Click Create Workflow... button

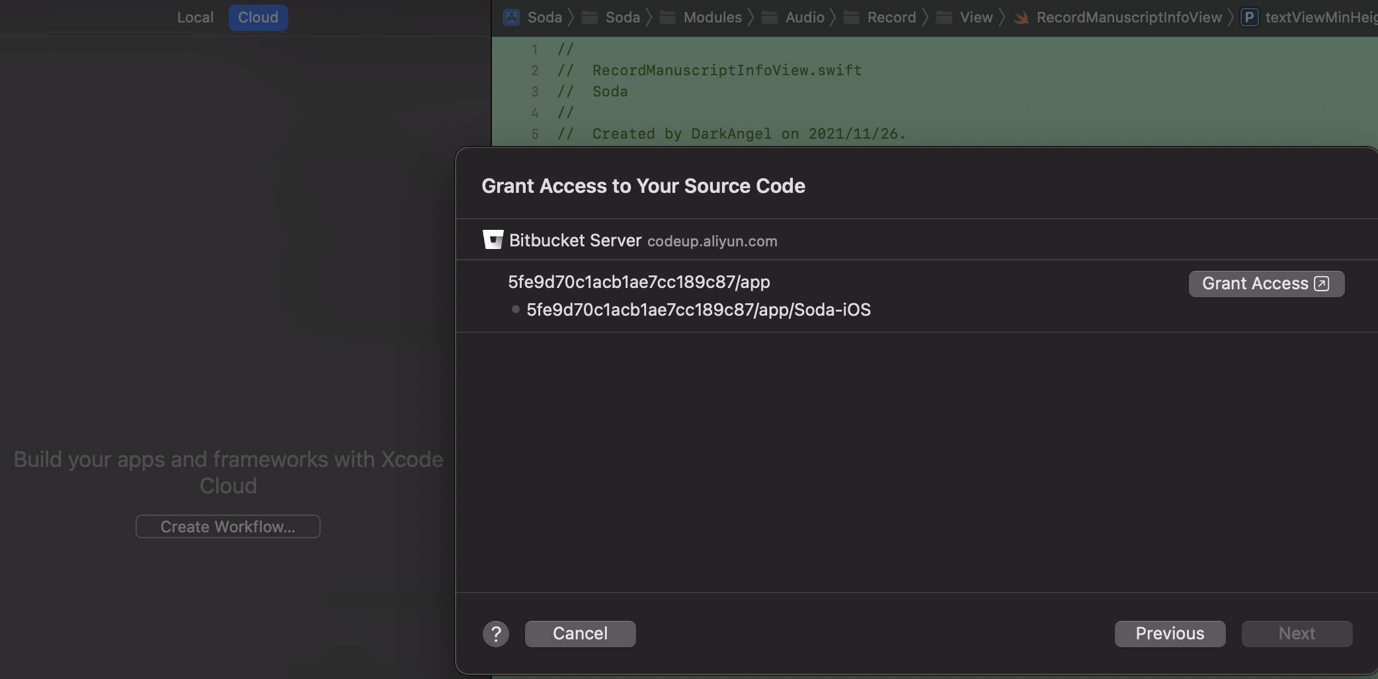(x=228, y=526)
